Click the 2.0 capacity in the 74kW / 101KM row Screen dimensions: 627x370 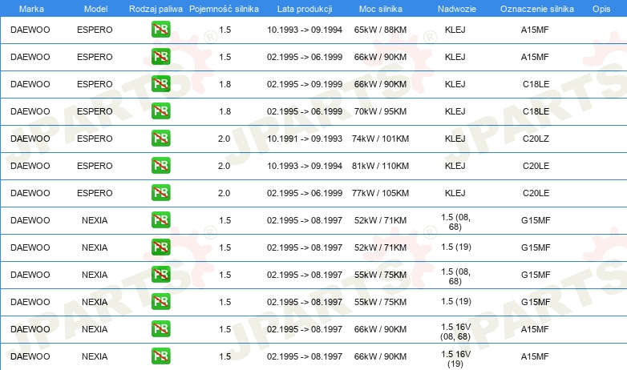[224, 139]
